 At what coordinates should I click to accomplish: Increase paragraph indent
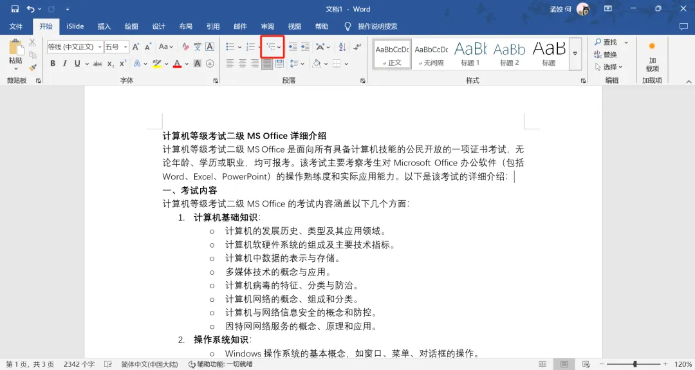[305, 46]
